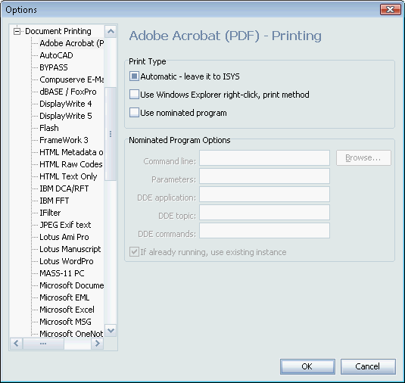Click the horizontal scroll left arrow

pyautogui.click(x=16, y=344)
